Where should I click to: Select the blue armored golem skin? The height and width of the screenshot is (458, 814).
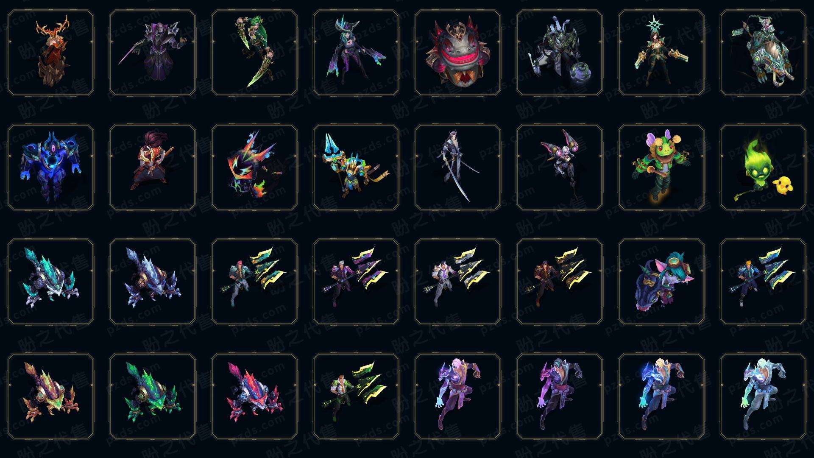click(x=51, y=167)
